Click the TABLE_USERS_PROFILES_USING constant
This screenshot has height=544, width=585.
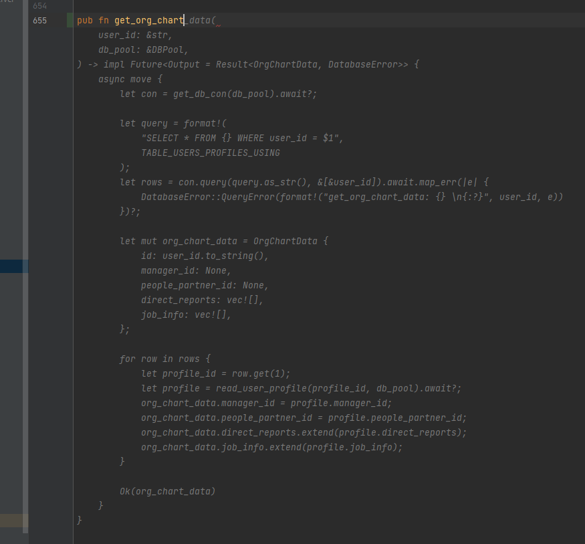coord(211,153)
